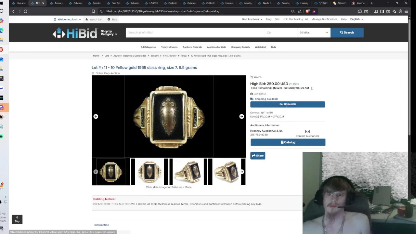
Task: Open Manage Notifications
Action: [x=324, y=19]
